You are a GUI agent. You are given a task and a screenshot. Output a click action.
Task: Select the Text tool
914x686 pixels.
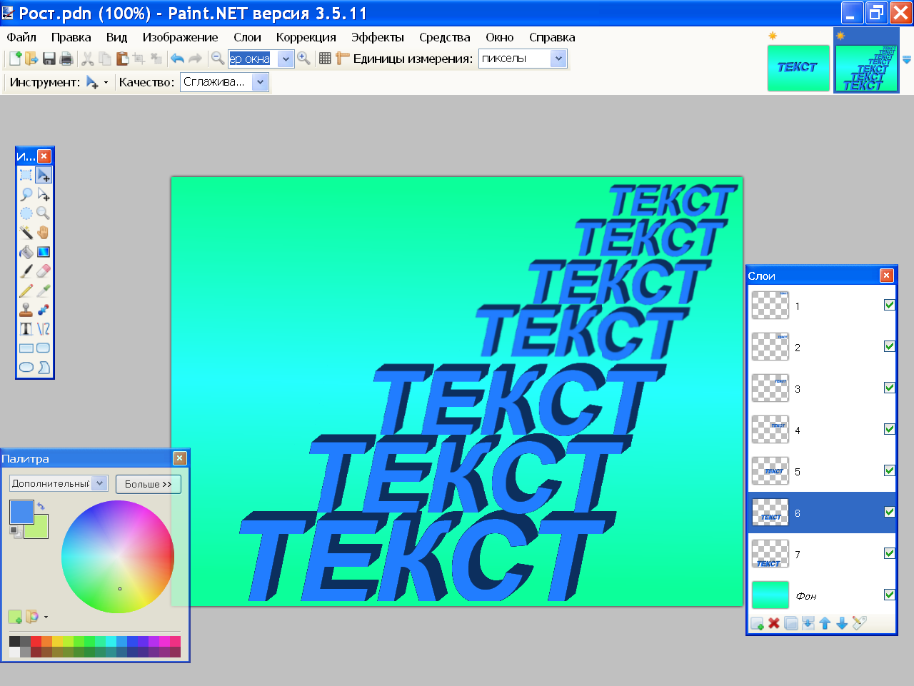click(x=26, y=329)
